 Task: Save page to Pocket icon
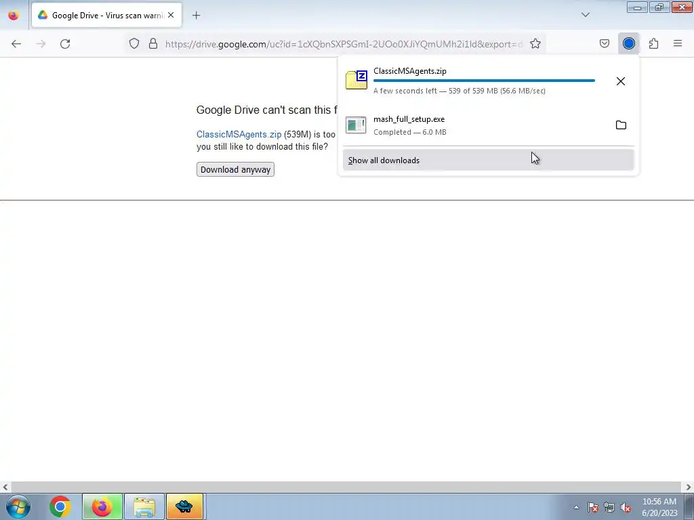pyautogui.click(x=604, y=43)
